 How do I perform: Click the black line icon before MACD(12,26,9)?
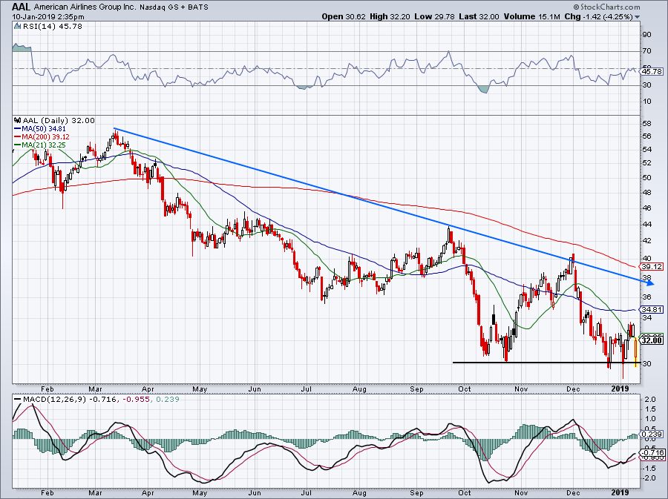[17, 400]
